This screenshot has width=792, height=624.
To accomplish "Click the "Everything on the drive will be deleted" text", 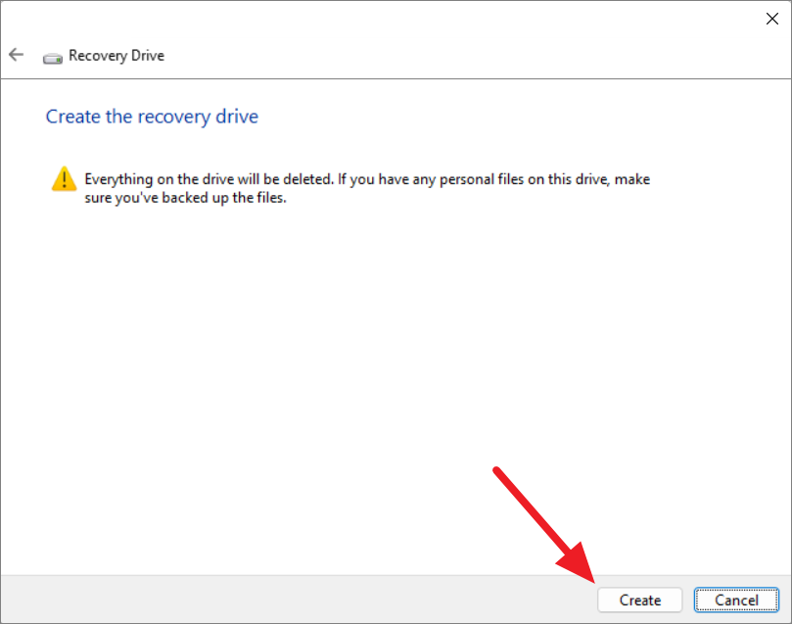I will coord(210,179).
